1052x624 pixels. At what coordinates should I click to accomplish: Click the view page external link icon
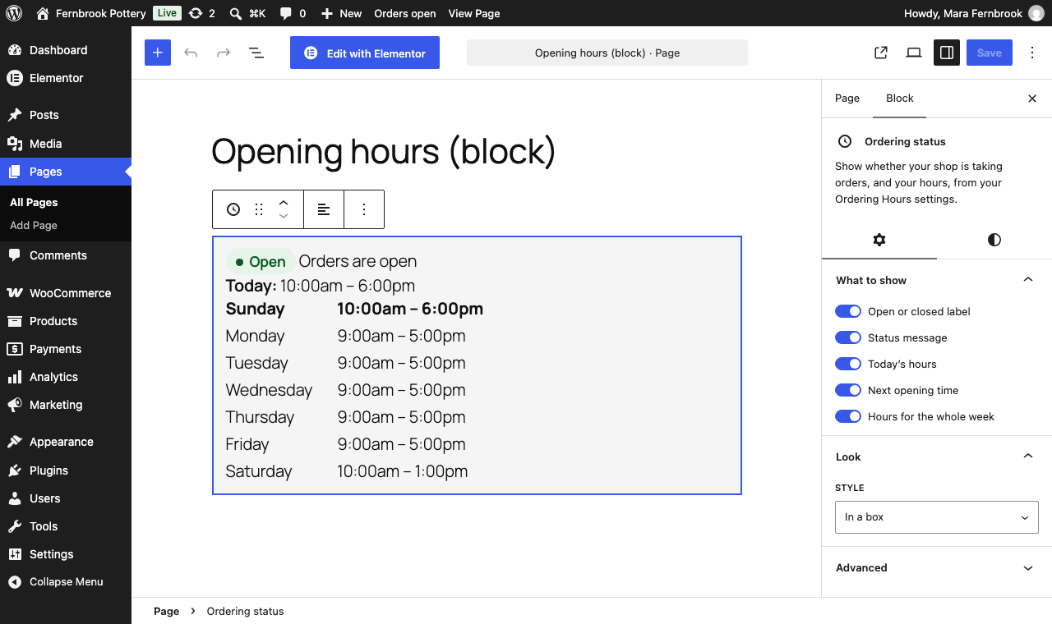(x=881, y=53)
